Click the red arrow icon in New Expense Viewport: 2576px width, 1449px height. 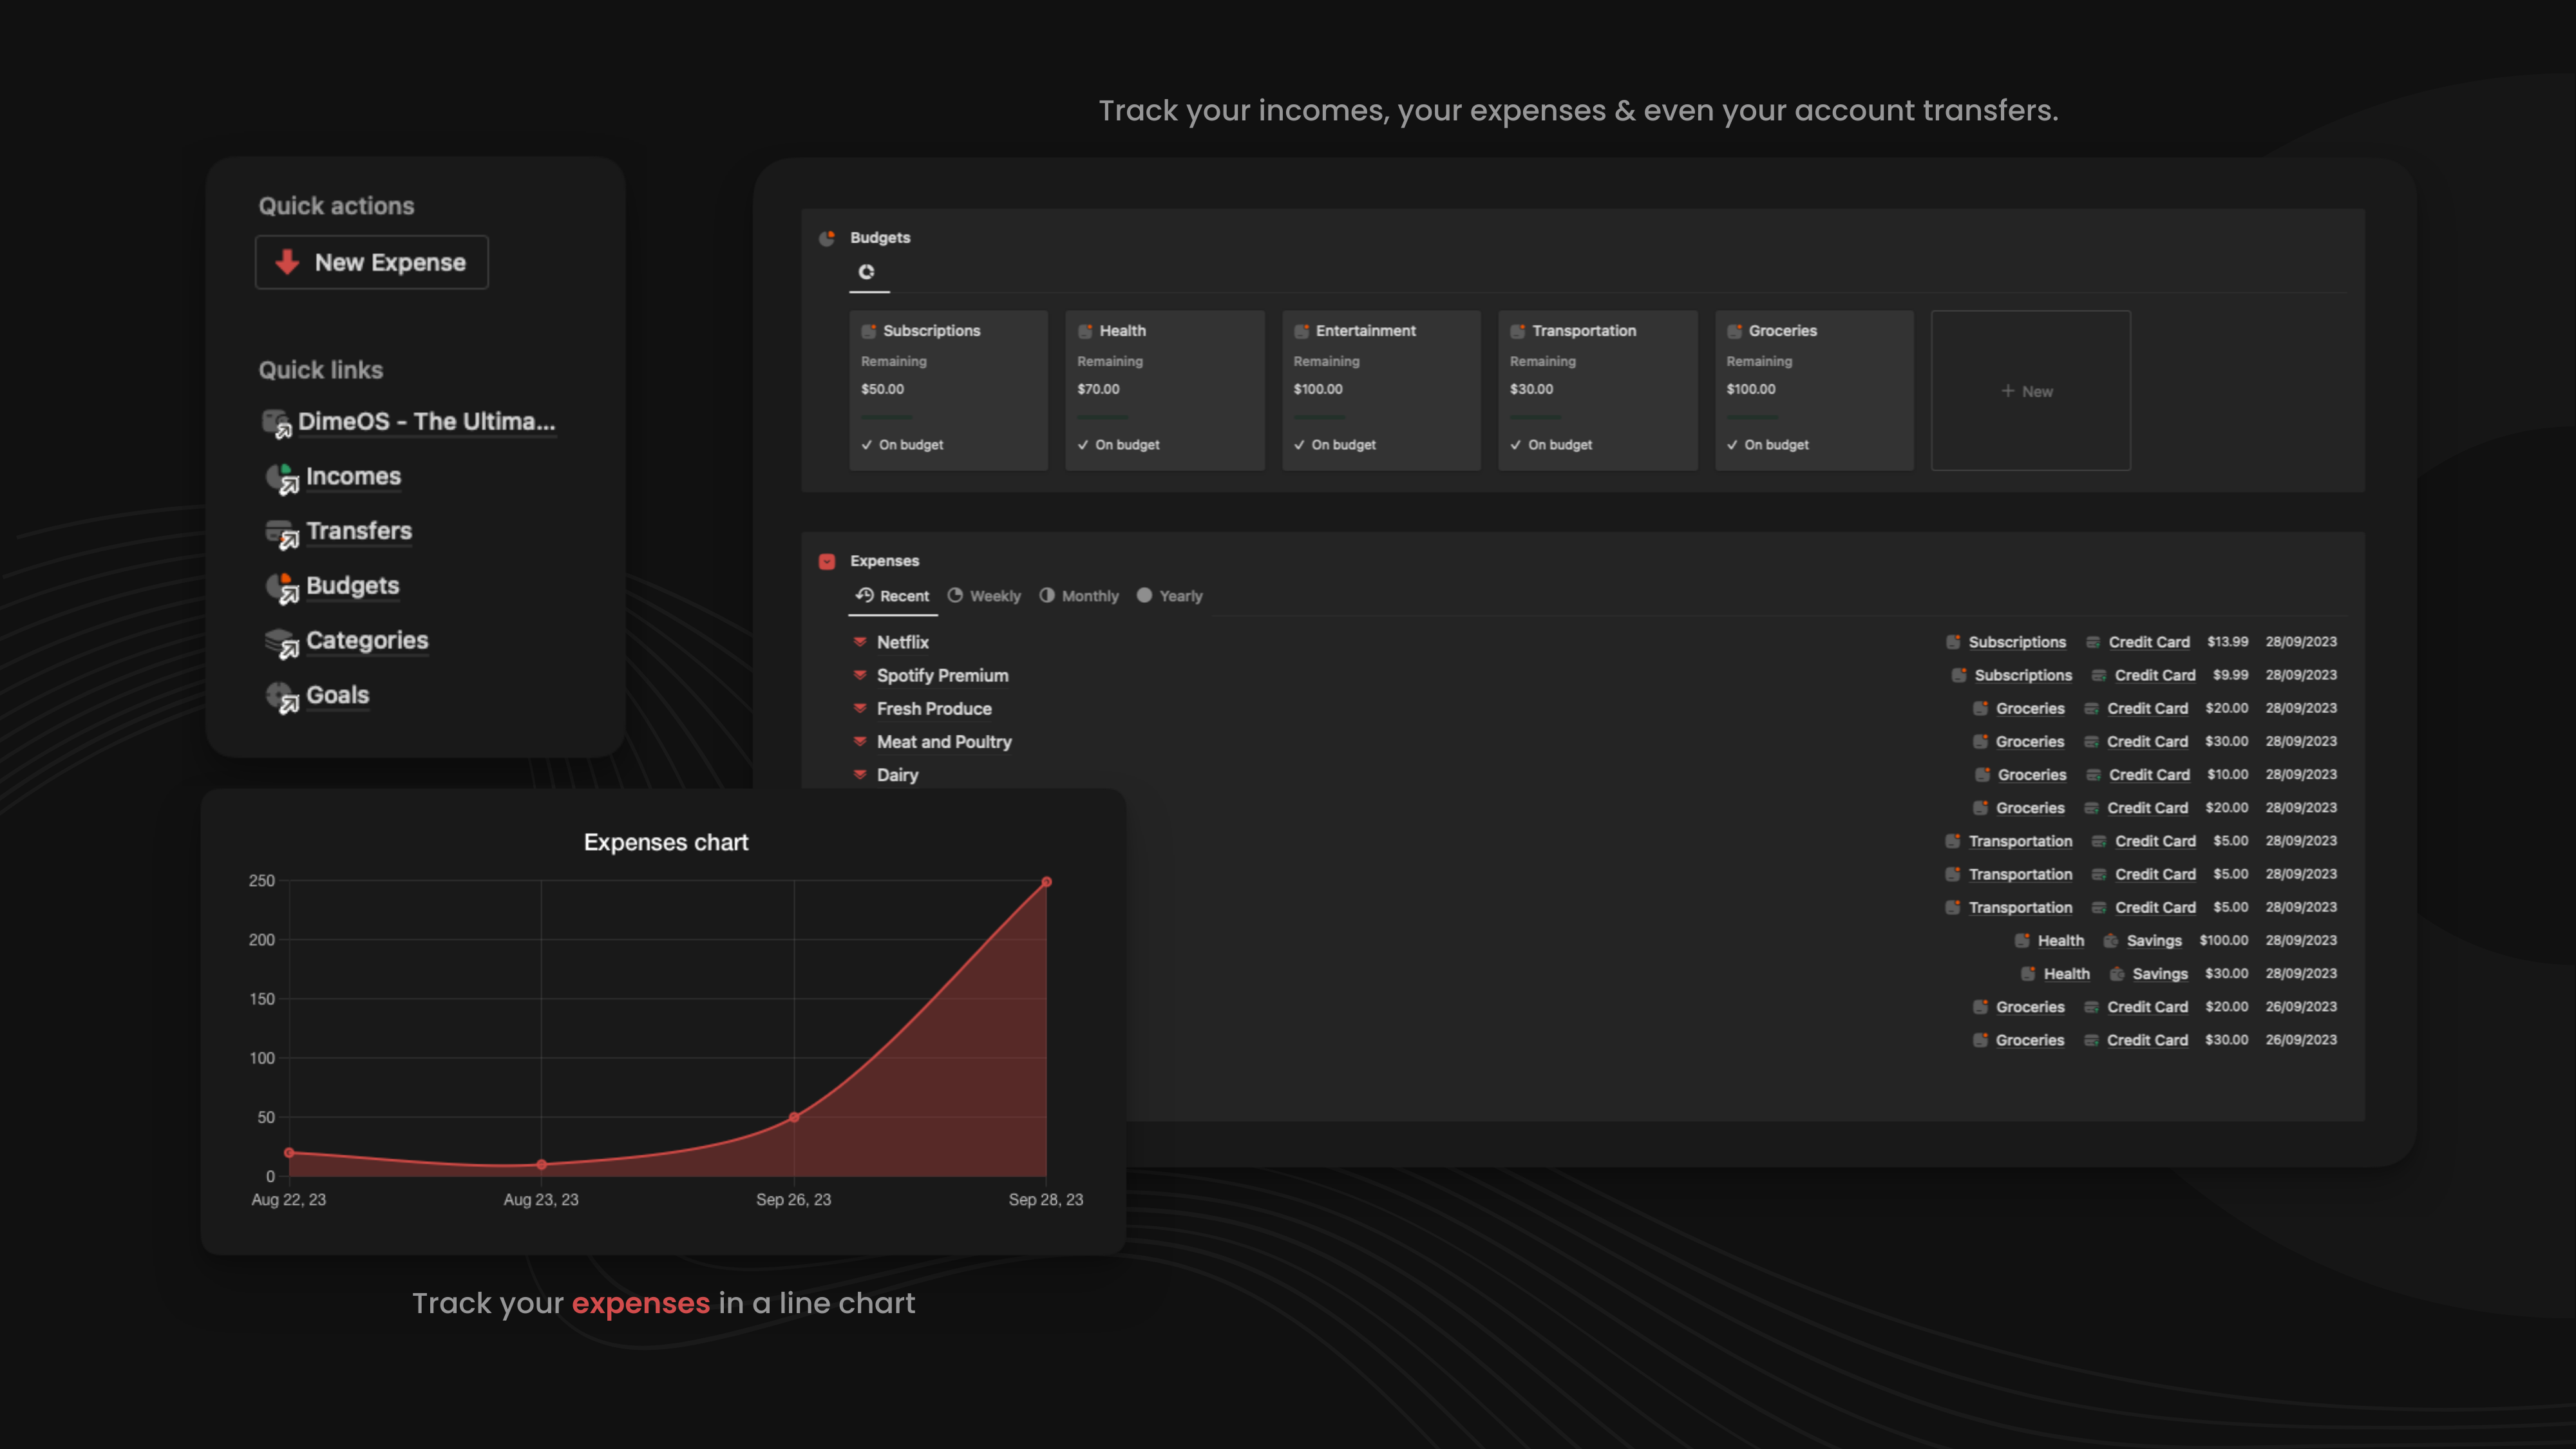[x=287, y=262]
